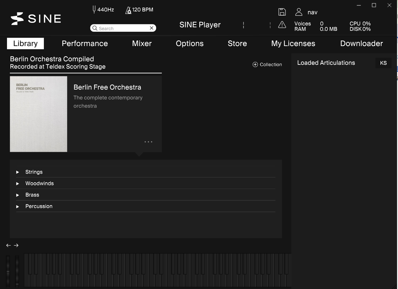Go to the Downloader tab

[x=361, y=44]
